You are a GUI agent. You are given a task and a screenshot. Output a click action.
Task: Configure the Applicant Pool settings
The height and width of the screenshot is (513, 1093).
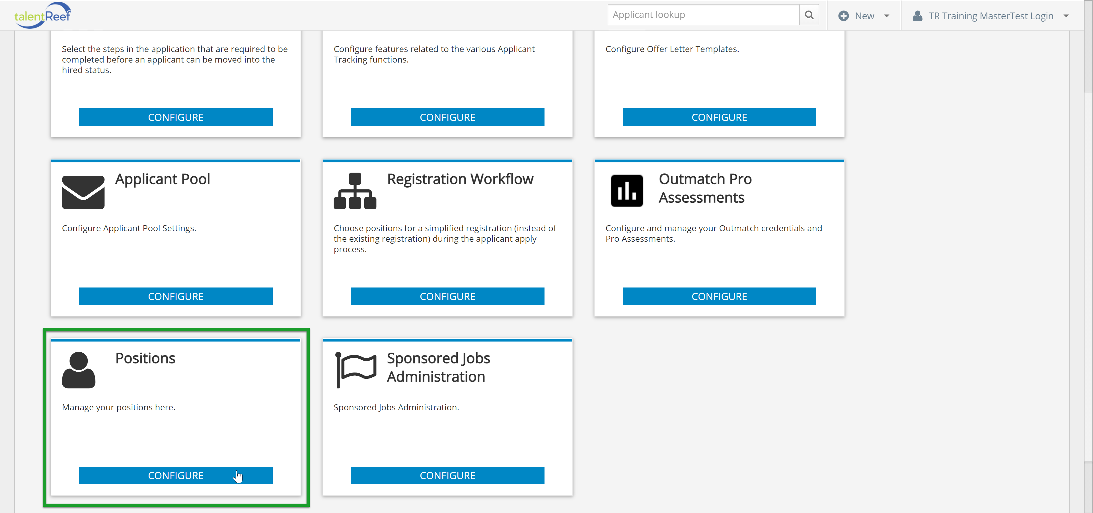click(x=175, y=296)
